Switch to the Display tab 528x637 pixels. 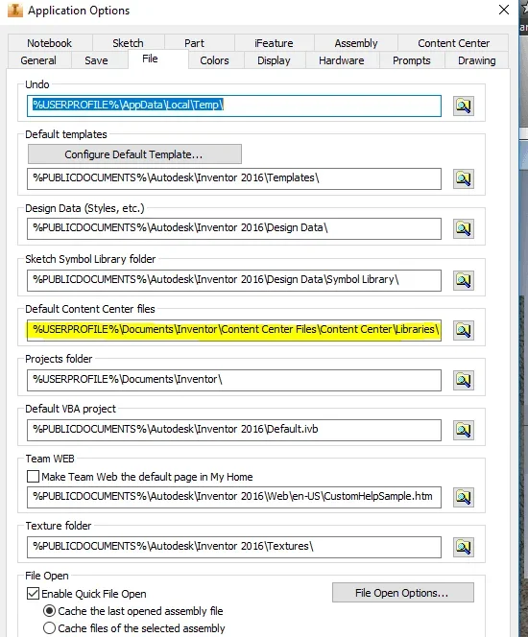pos(274,60)
